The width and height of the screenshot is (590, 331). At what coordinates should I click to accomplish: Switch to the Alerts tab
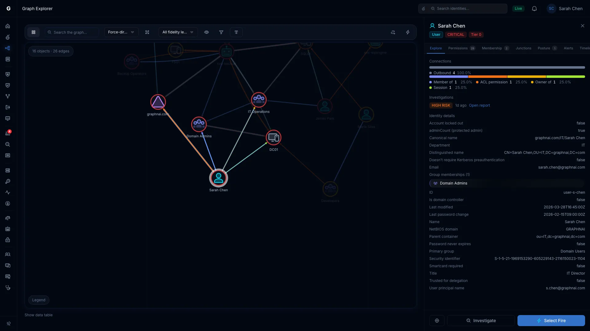tap(568, 48)
